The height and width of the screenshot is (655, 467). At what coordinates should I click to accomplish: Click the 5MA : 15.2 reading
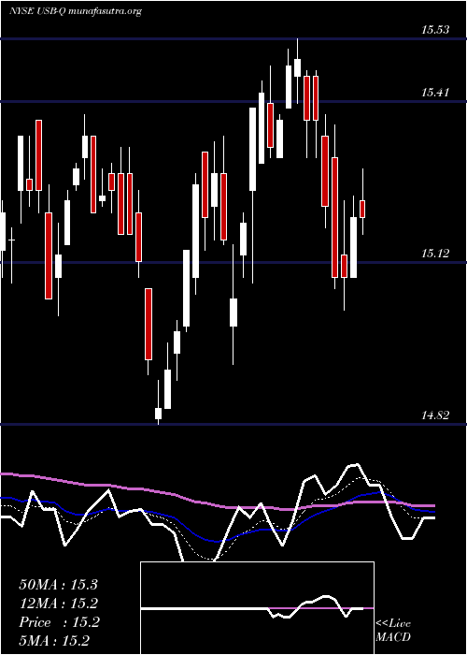[x=54, y=640]
